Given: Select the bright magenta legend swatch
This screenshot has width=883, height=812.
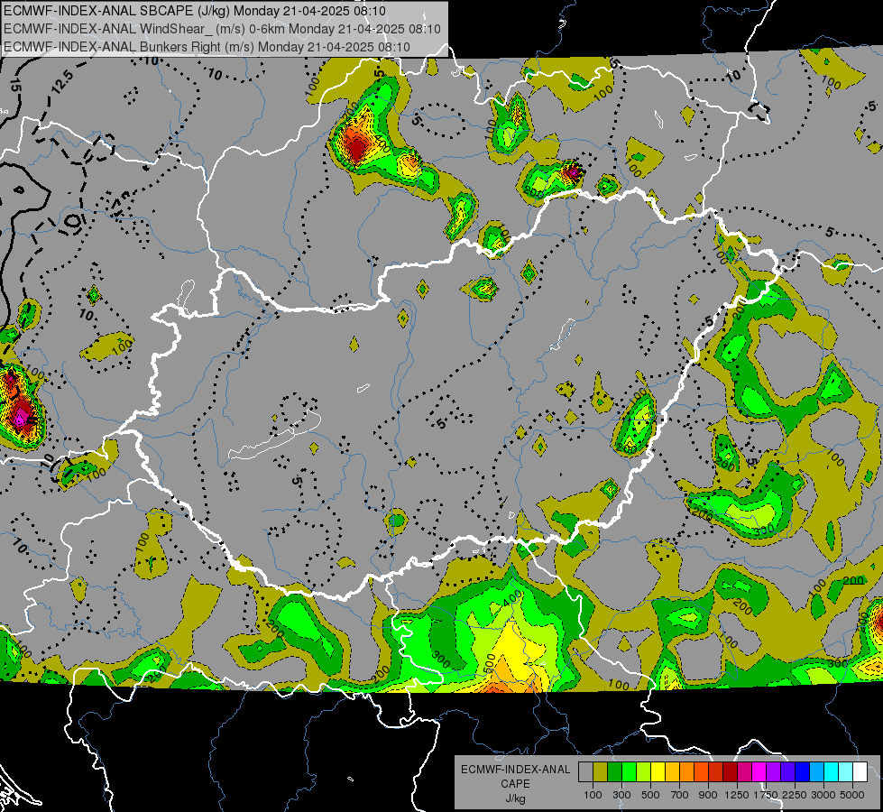Looking at the screenshot, I should click(759, 772).
